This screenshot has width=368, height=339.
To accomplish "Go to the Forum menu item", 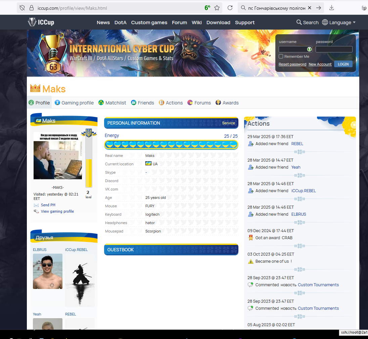I will [179, 23].
